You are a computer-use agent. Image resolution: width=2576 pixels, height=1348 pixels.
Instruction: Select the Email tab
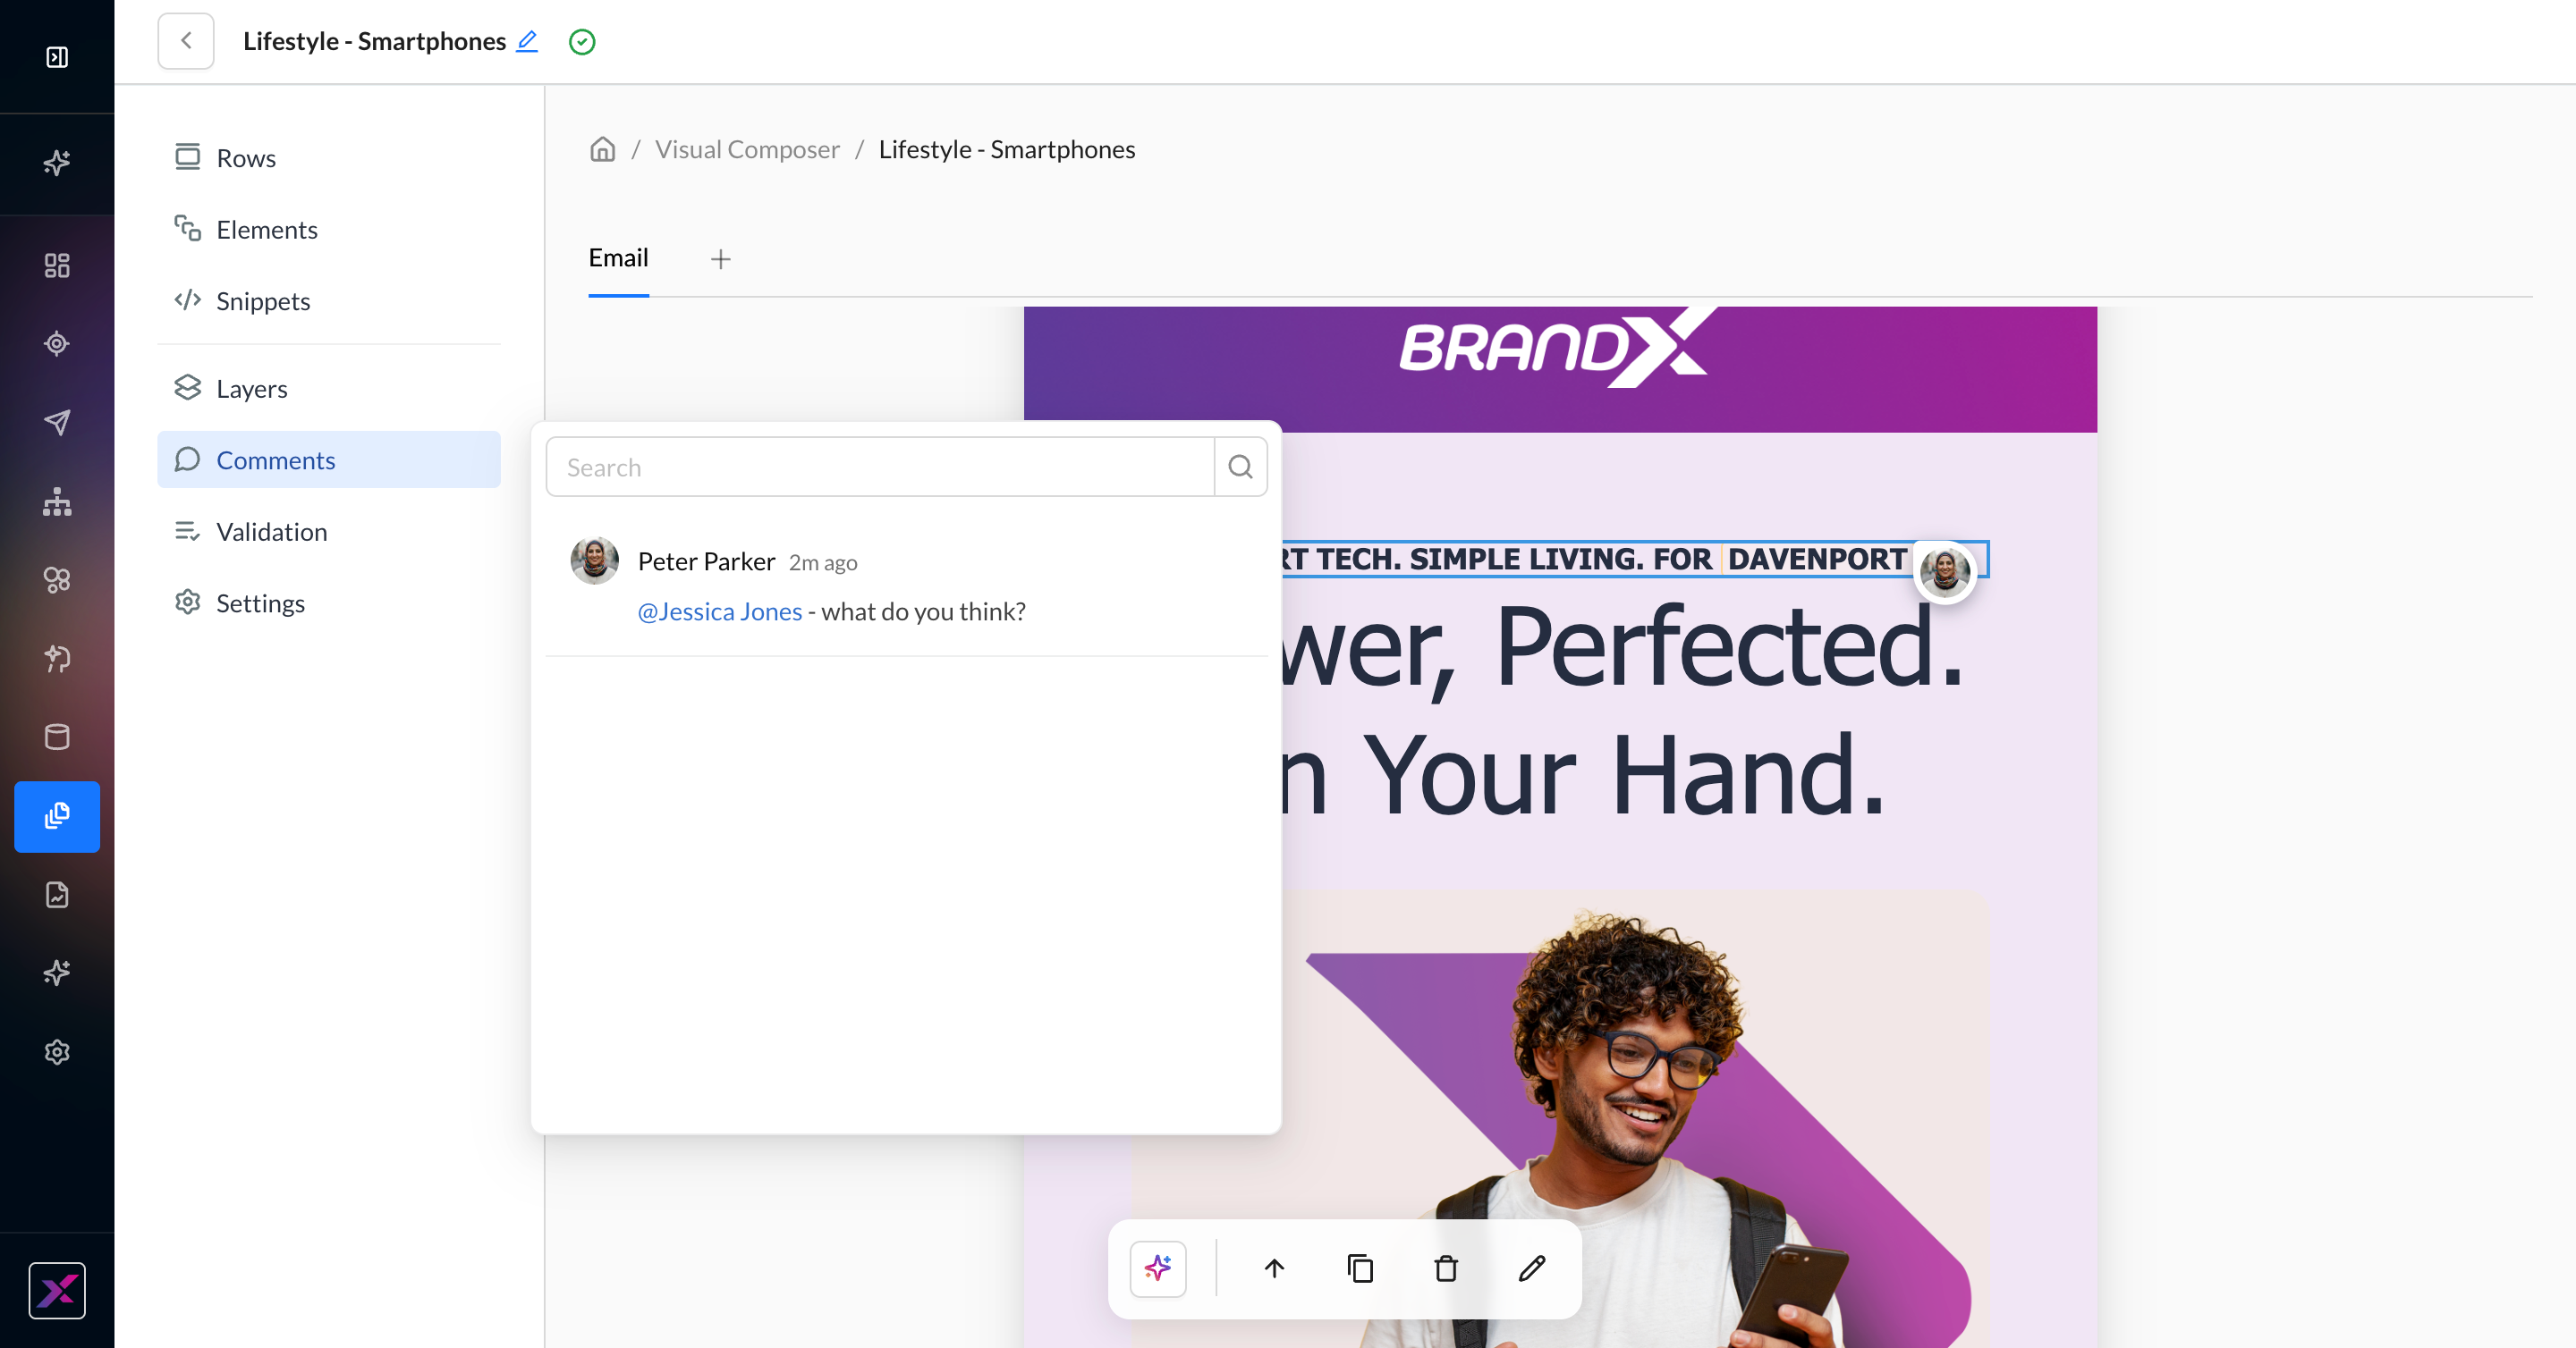click(x=618, y=257)
